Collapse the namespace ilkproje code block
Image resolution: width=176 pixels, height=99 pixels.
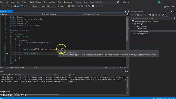pyautogui.click(x=10, y=30)
